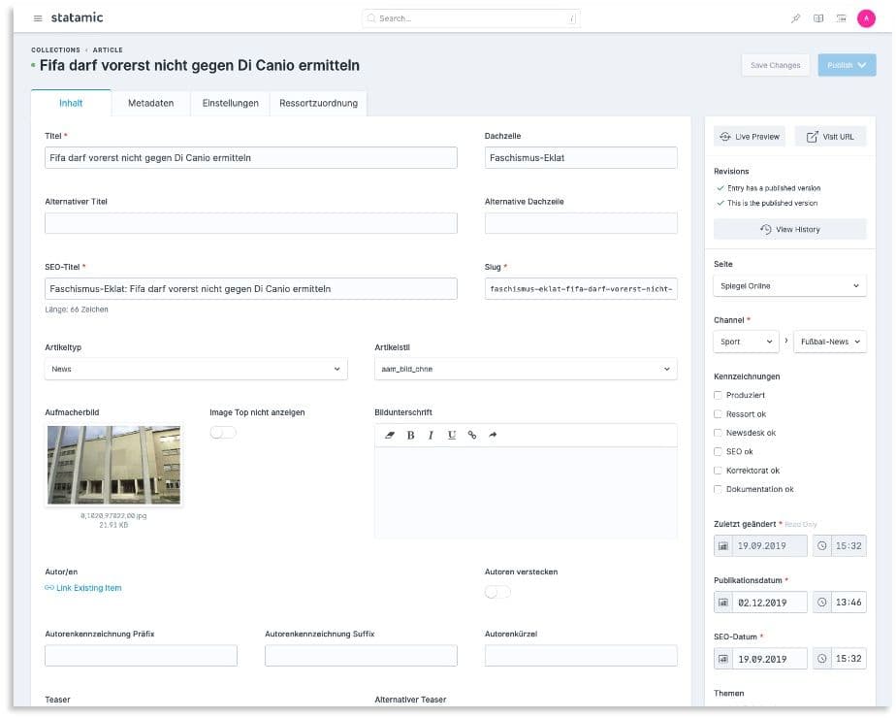Open calendar icon for Publikationsdatum
Image resolution: width=896 pixels, height=718 pixels.
(x=722, y=603)
